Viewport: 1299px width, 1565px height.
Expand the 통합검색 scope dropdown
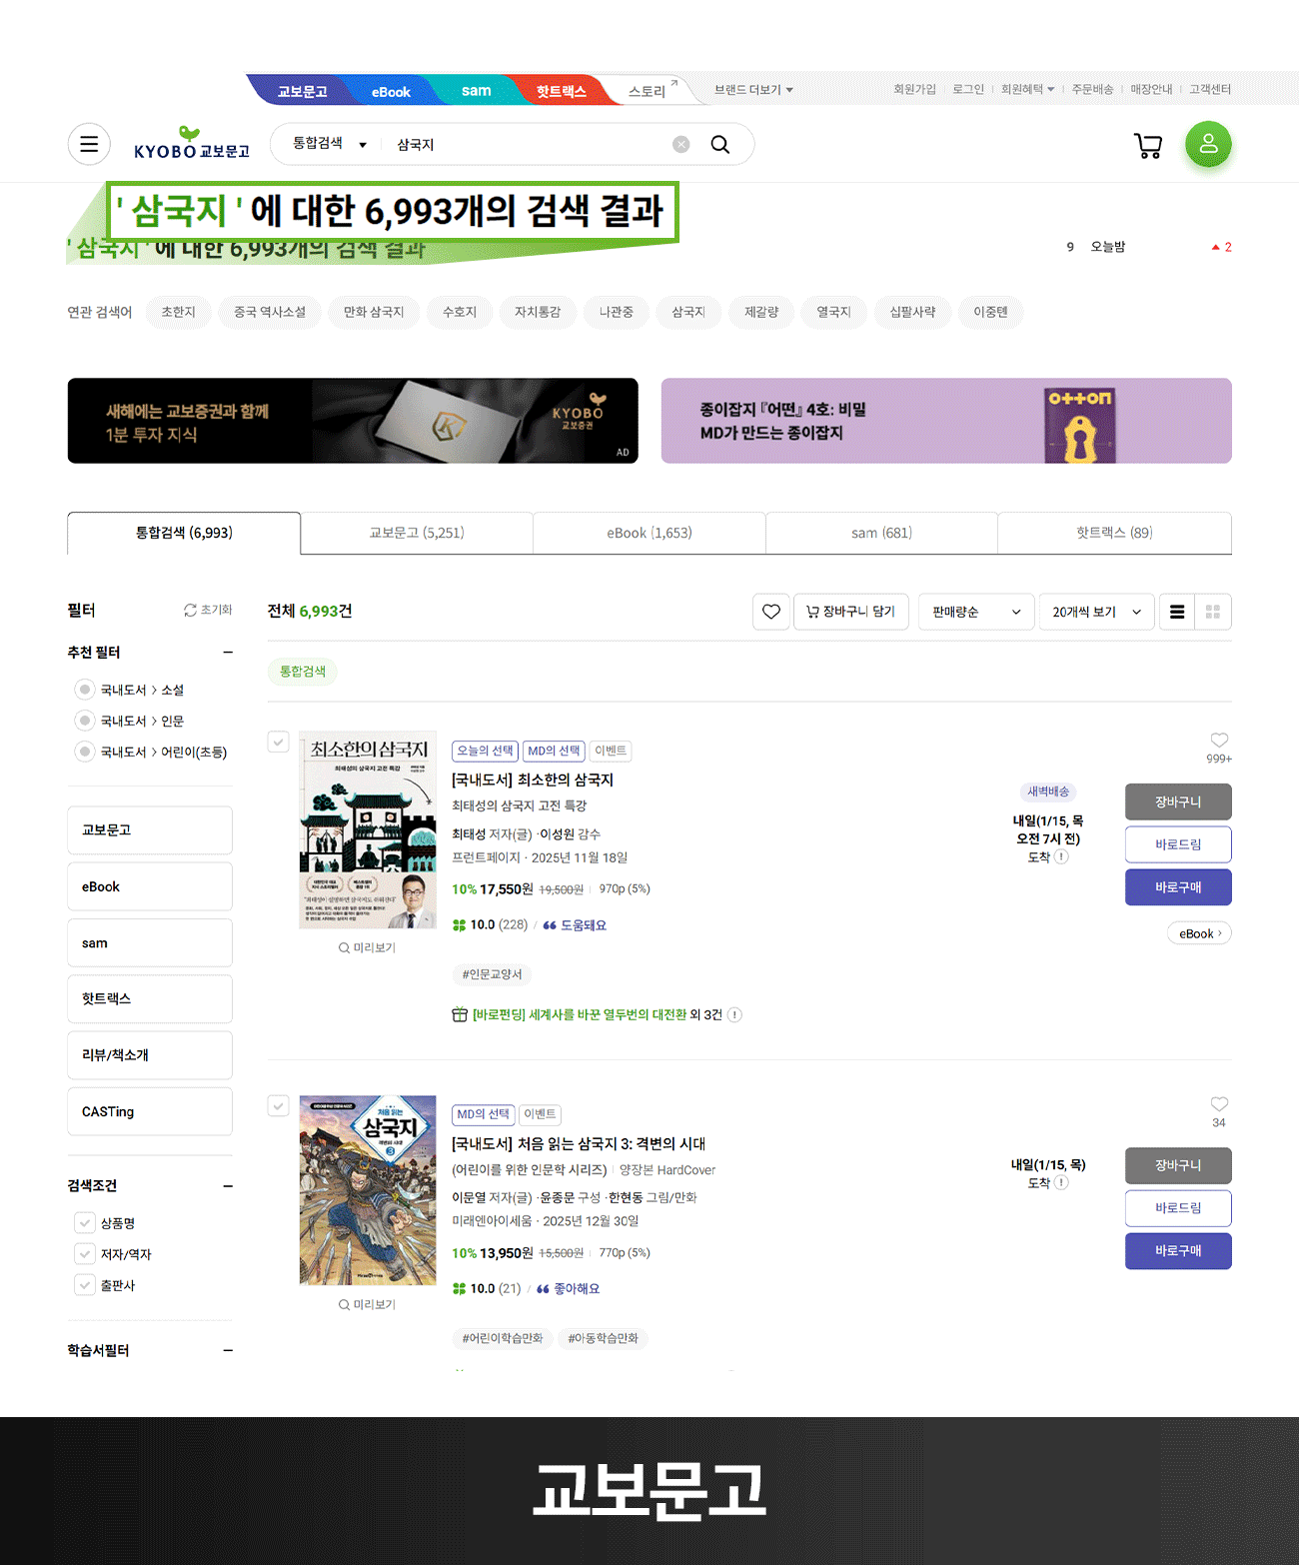[x=330, y=144]
